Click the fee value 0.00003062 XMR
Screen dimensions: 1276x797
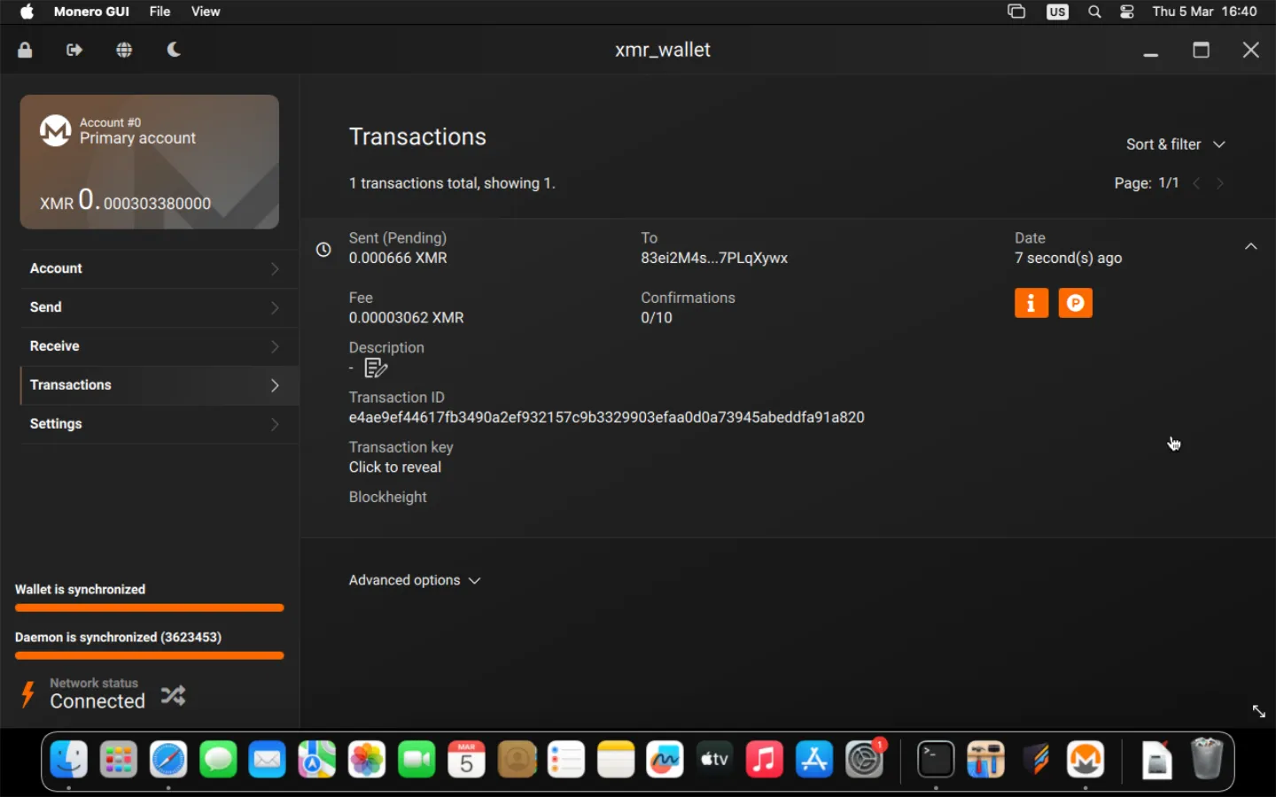[x=406, y=318]
